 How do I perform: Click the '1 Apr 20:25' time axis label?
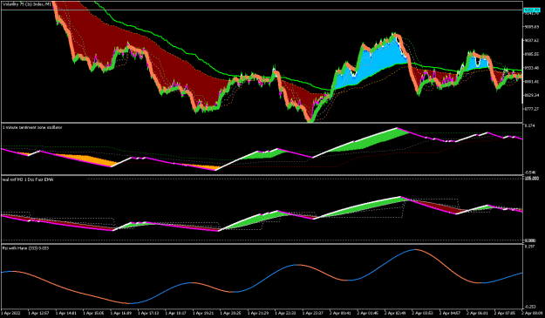[x=231, y=313]
